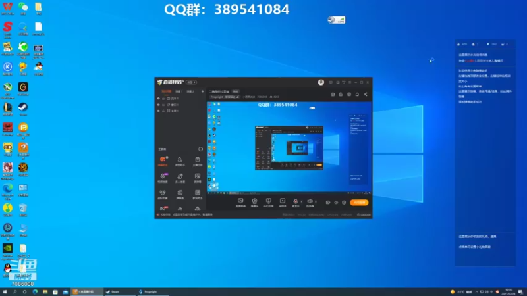Collapse the toolbox panel with circle button
The height and width of the screenshot is (296, 527).
201,149
